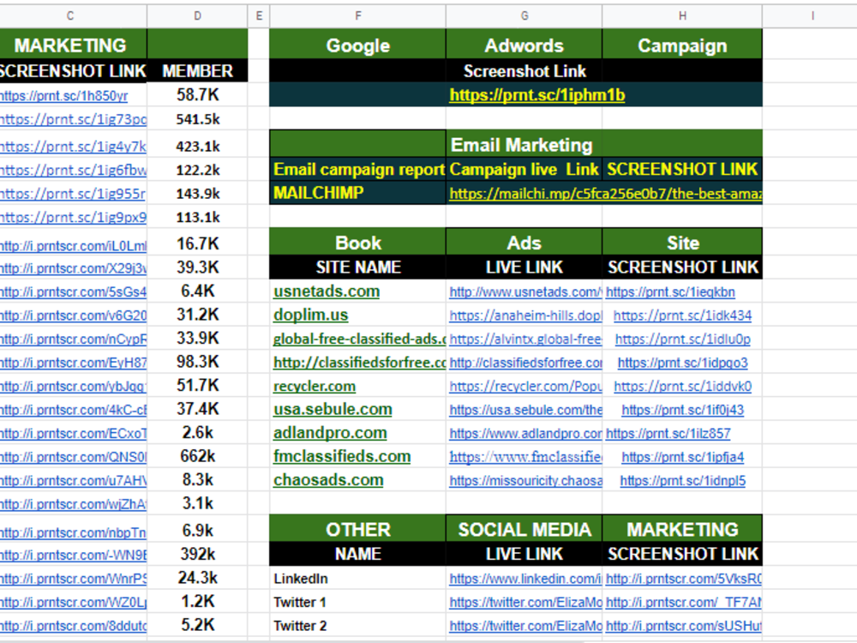Open screenshot link prnt.sc/1idnpl5
Viewport: 857px width, 643px height.
pyautogui.click(x=683, y=481)
